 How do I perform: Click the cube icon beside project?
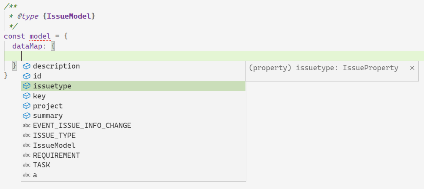point(27,106)
